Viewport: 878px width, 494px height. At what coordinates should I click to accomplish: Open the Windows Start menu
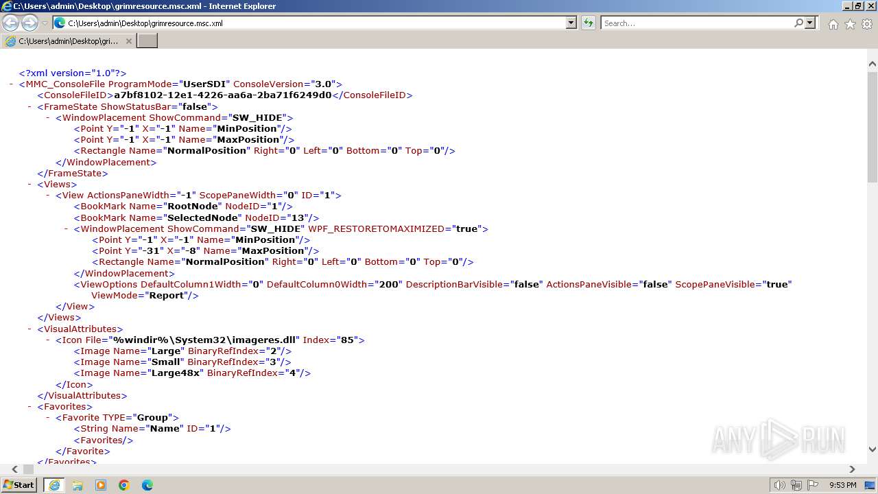[x=19, y=485]
